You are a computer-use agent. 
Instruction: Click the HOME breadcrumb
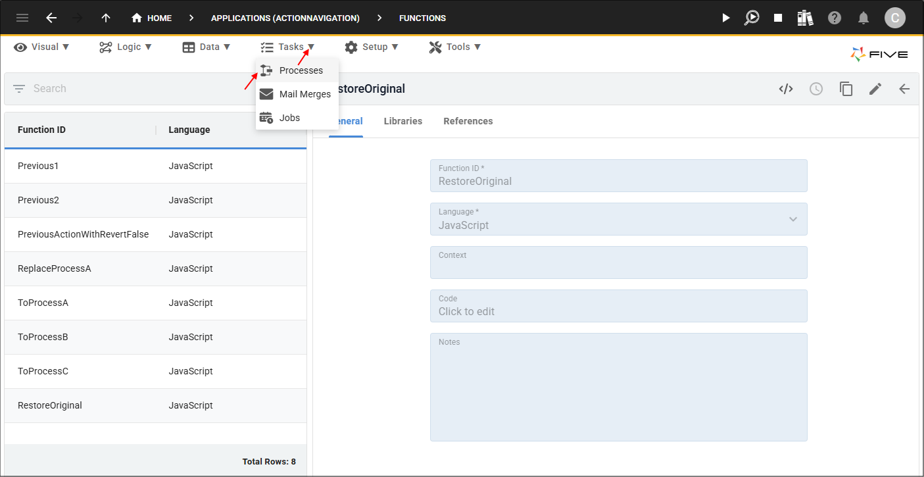click(x=152, y=18)
